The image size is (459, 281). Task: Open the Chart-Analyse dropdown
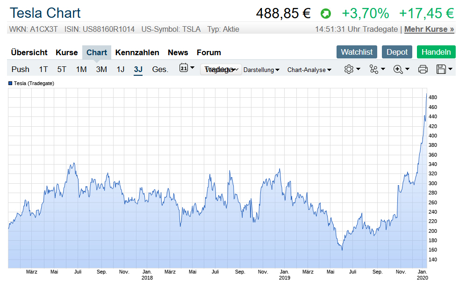(x=309, y=70)
